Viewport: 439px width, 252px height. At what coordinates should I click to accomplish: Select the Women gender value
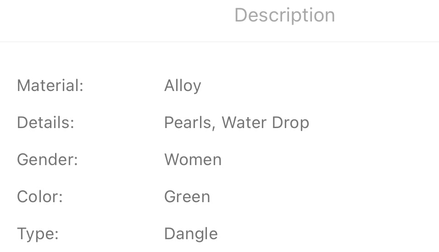coord(193,160)
